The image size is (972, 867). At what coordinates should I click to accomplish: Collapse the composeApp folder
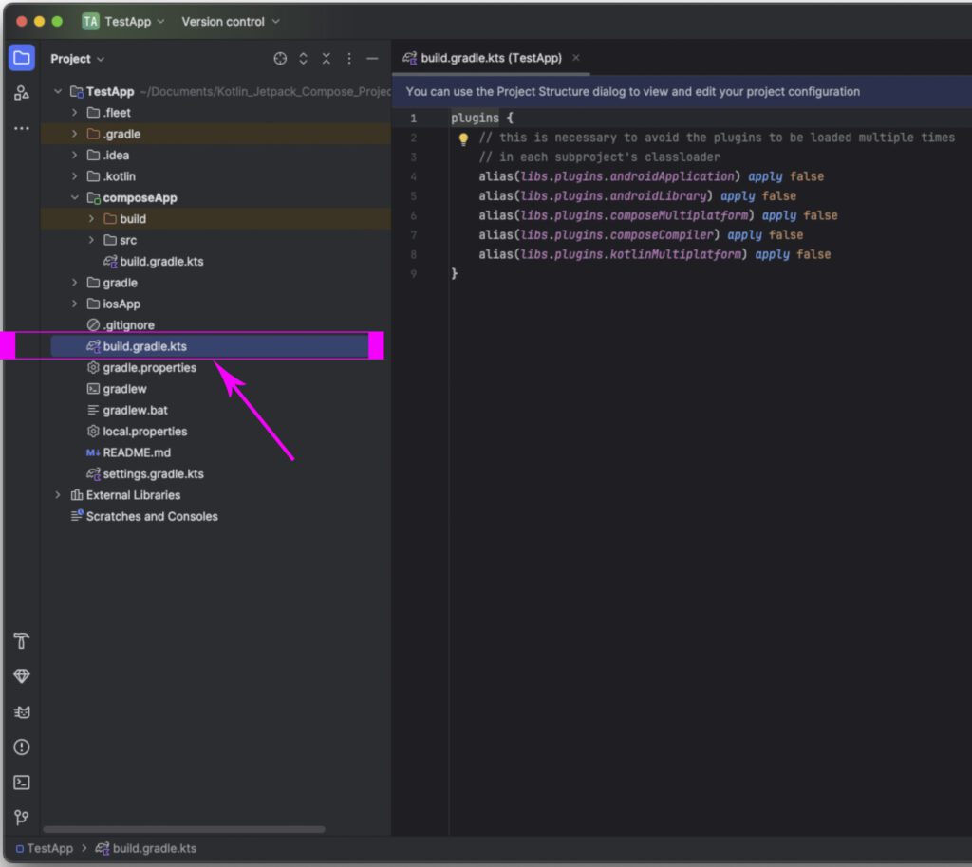coord(74,197)
